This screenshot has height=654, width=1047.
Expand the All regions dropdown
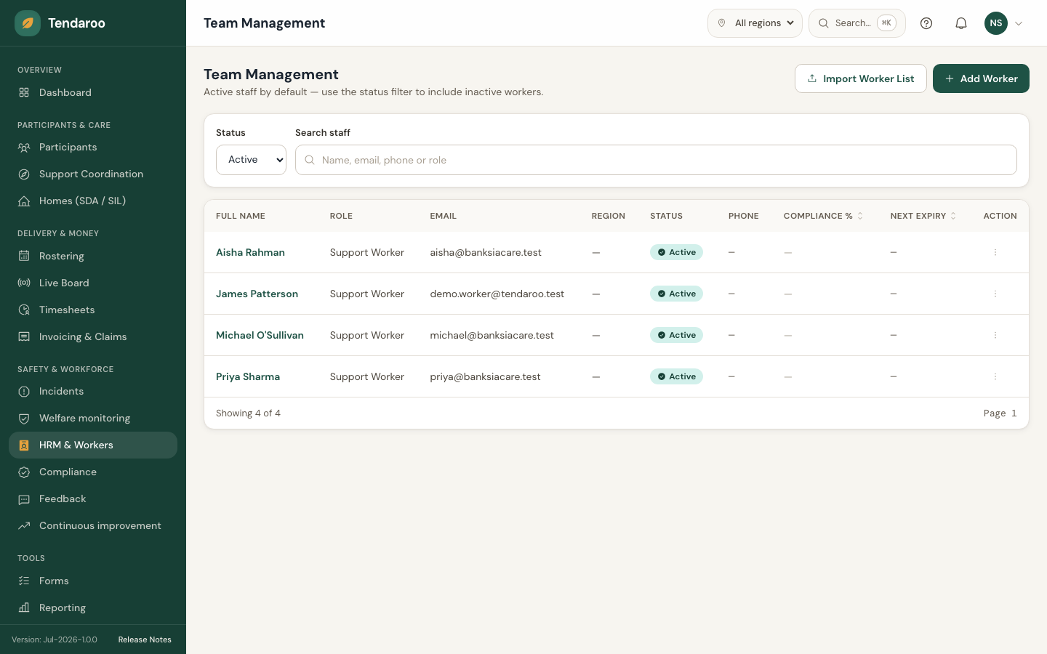coord(755,23)
